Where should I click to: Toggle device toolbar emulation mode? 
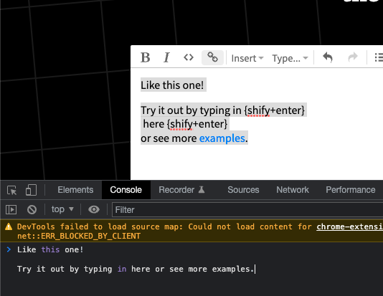point(31,190)
